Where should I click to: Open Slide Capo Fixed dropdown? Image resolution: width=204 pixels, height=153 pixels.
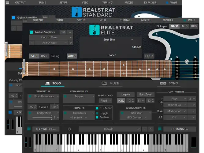pos(105,101)
